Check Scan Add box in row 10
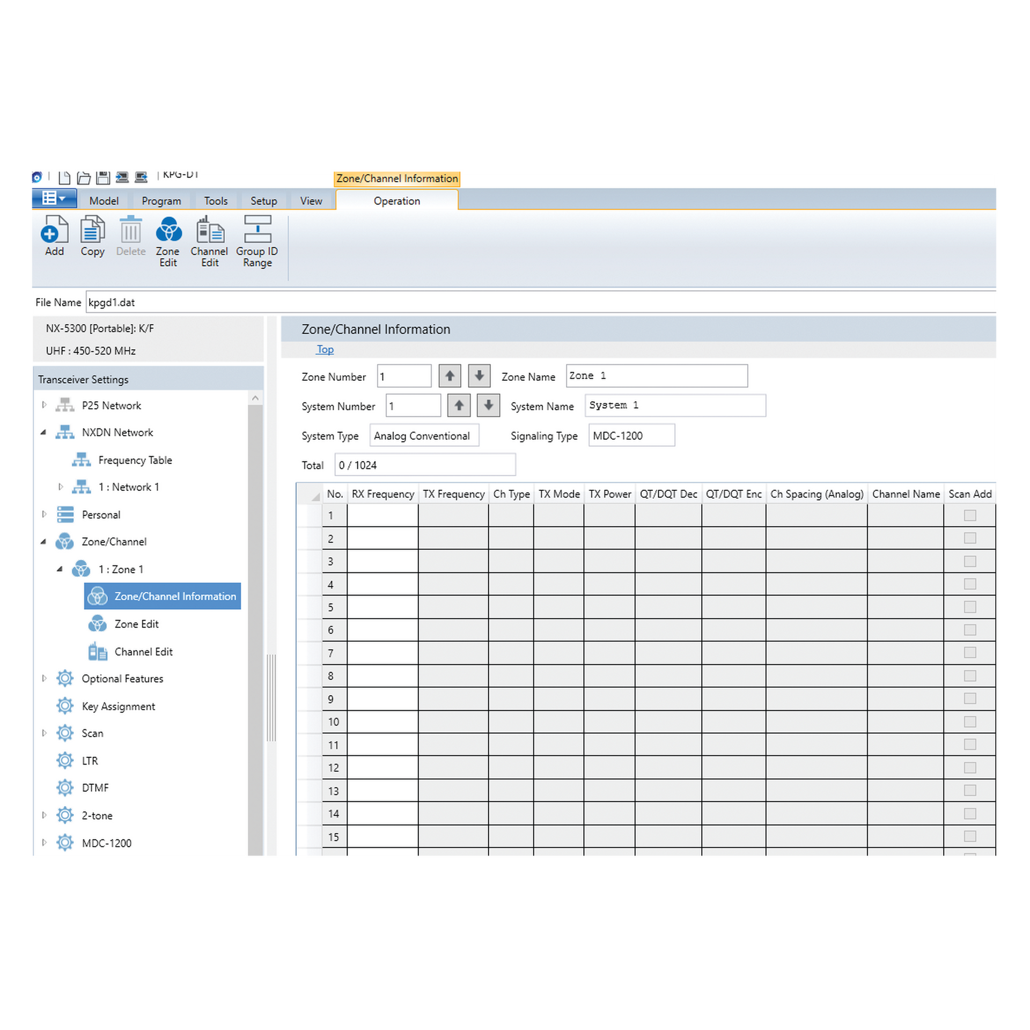This screenshot has width=1030, height=1030. click(x=969, y=722)
